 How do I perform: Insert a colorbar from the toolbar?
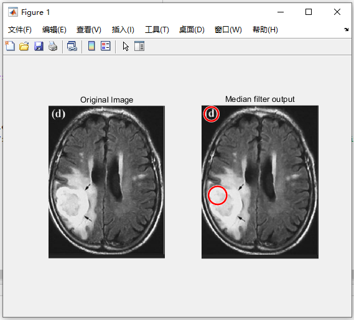pyautogui.click(x=91, y=46)
